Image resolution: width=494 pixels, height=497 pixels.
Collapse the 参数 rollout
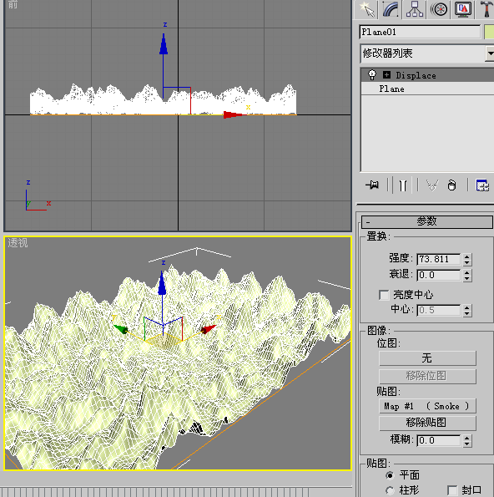click(427, 221)
